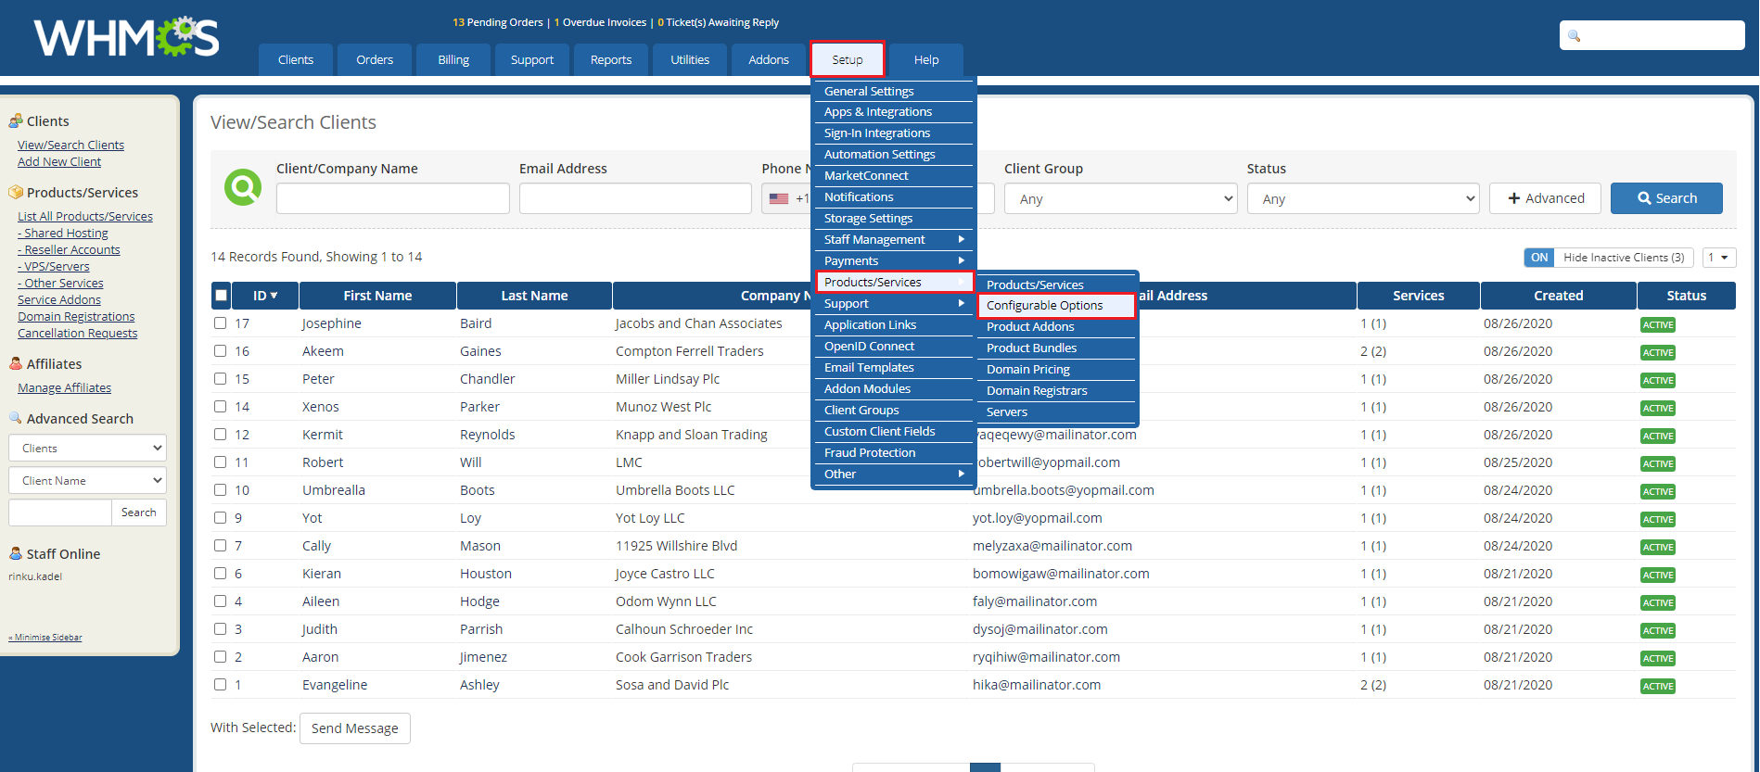
Task: Select Servers in the Products/Services submenu
Action: pyautogui.click(x=1056, y=411)
